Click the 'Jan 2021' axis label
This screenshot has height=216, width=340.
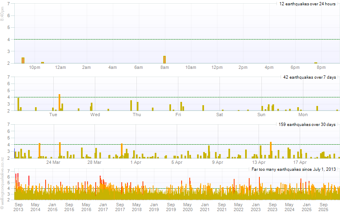tap(204, 207)
